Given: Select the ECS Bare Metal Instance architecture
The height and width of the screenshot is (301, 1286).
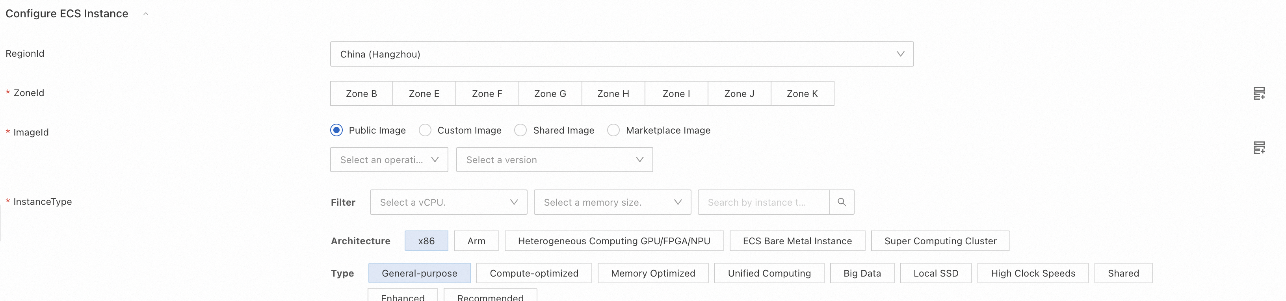Looking at the screenshot, I should pos(797,241).
